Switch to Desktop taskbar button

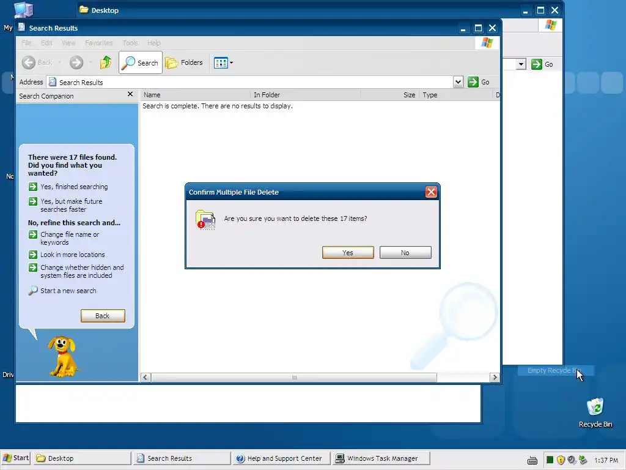tap(82, 458)
